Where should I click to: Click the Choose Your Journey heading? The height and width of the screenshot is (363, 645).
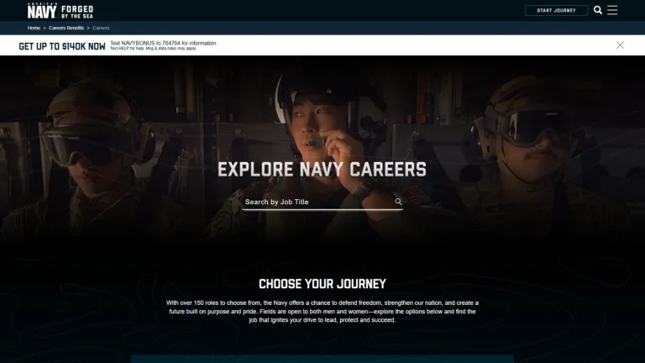click(322, 284)
